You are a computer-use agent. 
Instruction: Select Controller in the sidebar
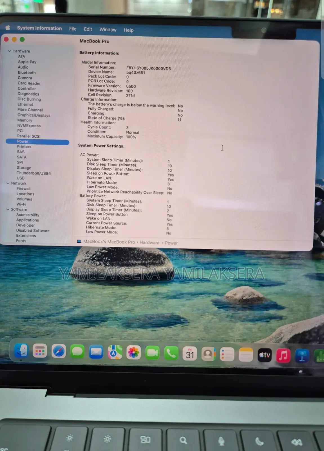click(x=27, y=89)
